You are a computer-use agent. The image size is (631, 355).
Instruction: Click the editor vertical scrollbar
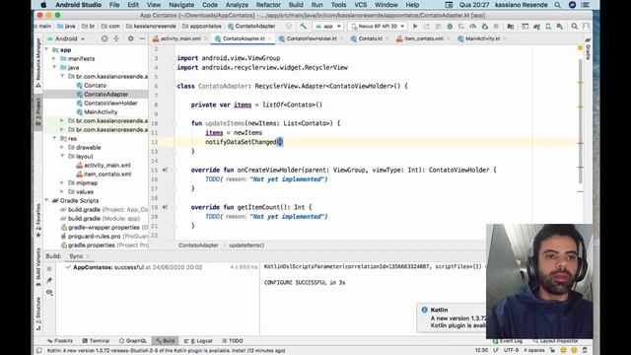581,120
